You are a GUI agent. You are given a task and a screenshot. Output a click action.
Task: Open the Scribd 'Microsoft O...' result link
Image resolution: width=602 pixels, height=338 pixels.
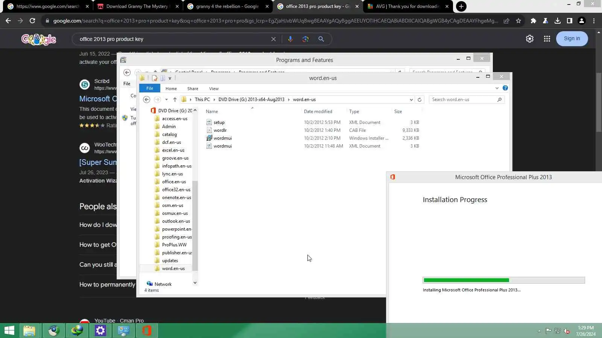98,99
